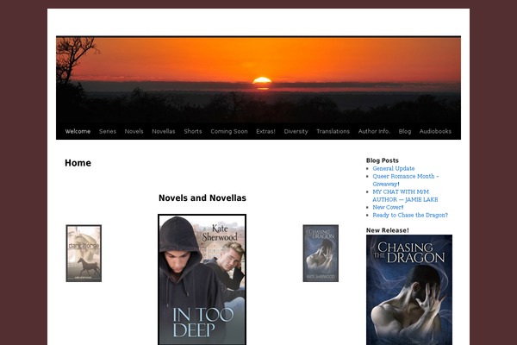
Task: Open My Chat with Jamie Lake post
Action: [405, 196]
